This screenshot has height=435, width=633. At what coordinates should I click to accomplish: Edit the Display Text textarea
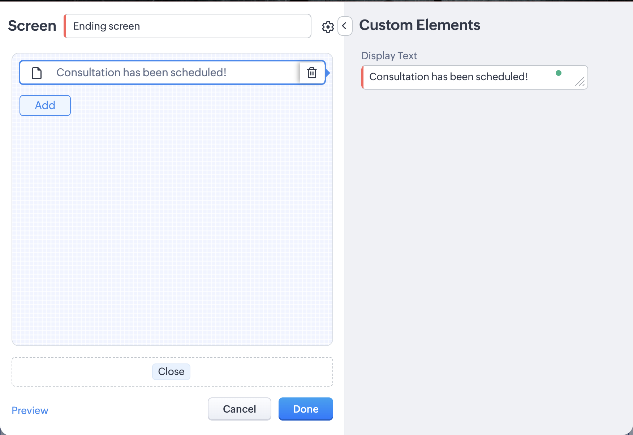(459, 77)
